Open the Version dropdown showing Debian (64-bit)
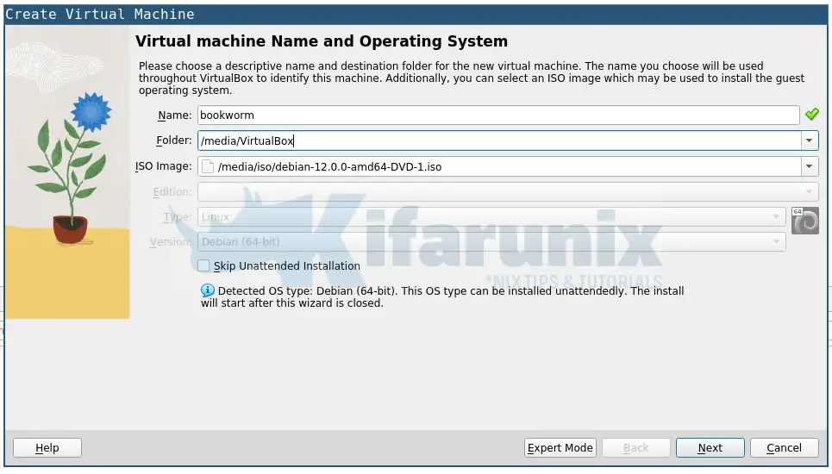 click(491, 242)
